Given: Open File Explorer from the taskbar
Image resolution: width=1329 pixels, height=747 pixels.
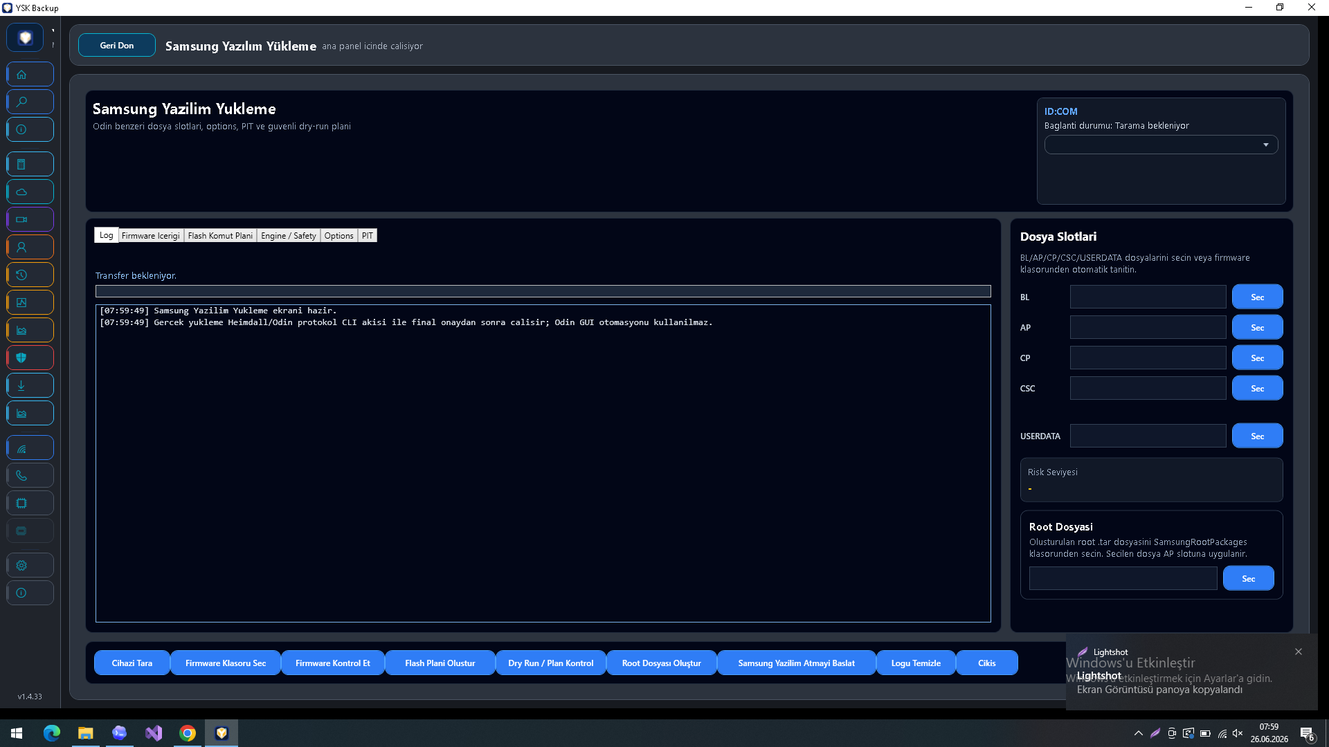Looking at the screenshot, I should (85, 733).
